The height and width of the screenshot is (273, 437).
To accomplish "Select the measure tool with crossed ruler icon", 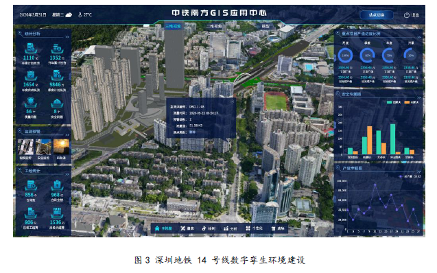I will 182,228.
